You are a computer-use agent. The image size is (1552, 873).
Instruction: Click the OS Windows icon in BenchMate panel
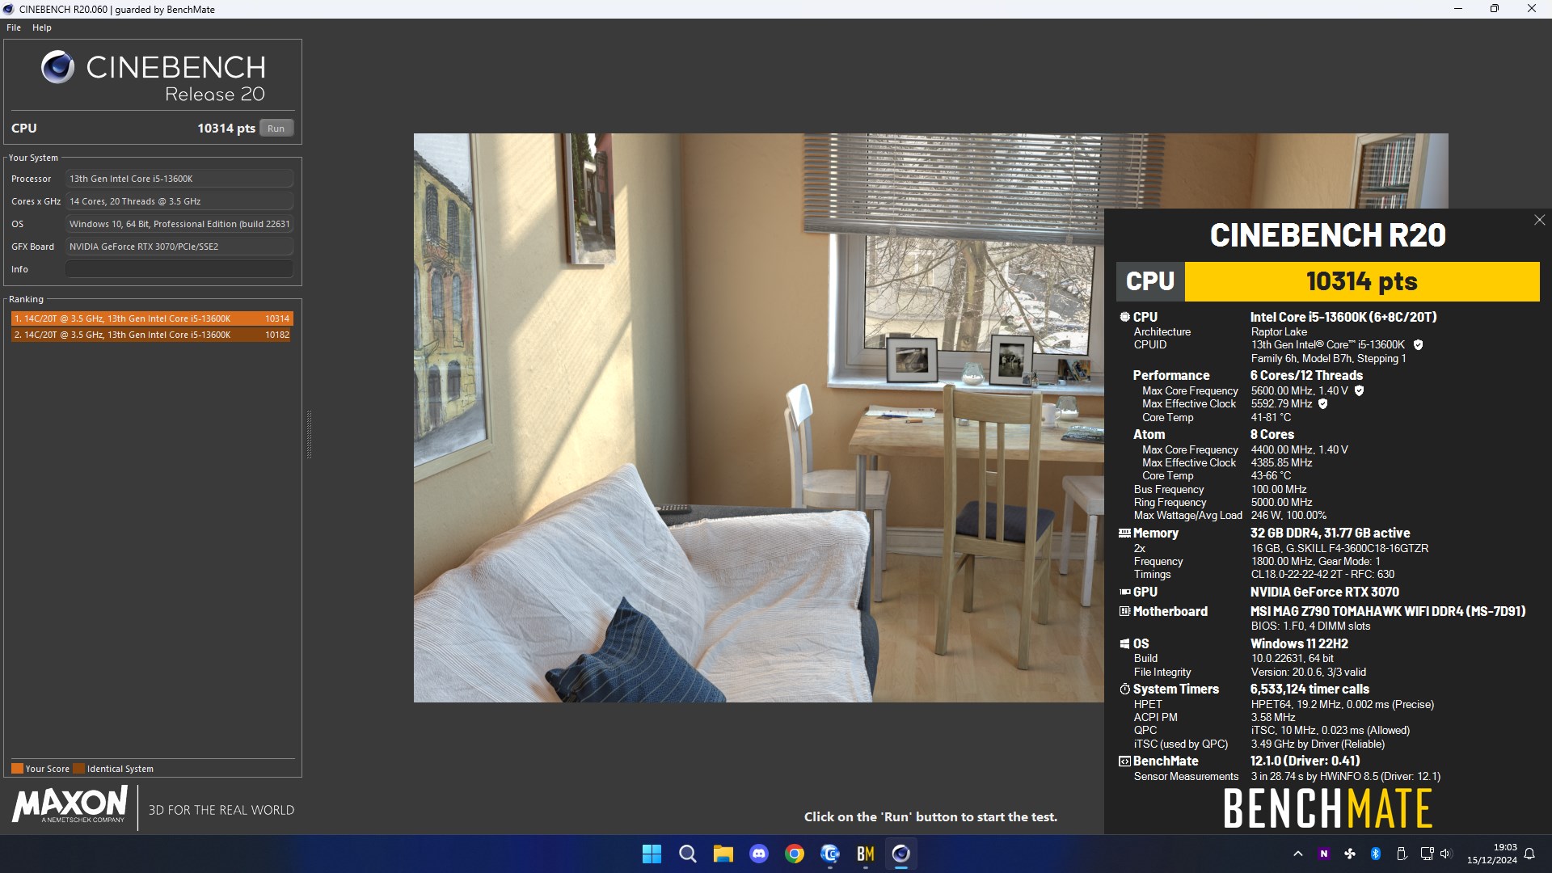click(1124, 644)
